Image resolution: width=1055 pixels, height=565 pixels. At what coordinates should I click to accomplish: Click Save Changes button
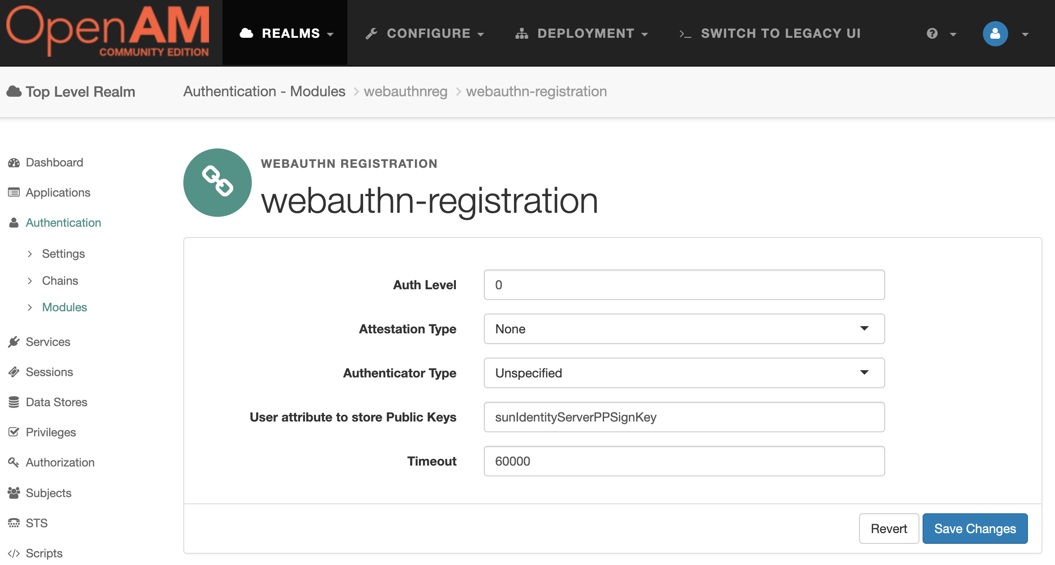975,528
